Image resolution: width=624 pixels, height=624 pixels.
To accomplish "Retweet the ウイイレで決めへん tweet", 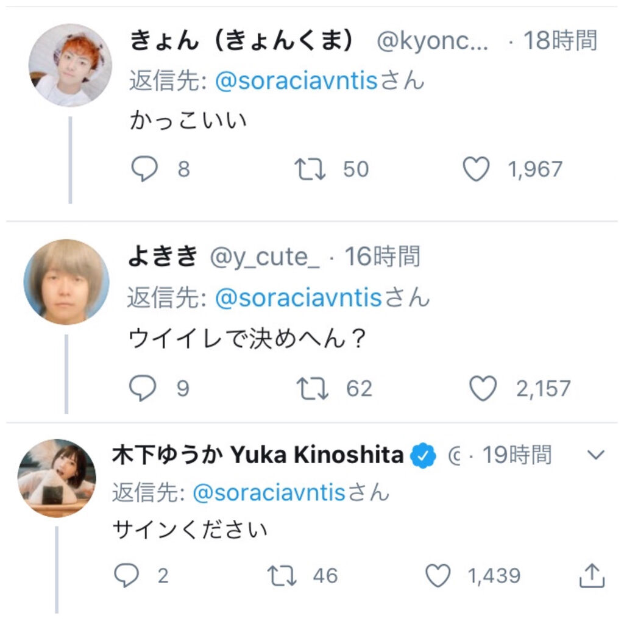I will (313, 389).
